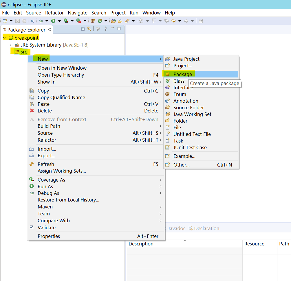
Task: Open the Debug As submenu
Action: coord(96,193)
